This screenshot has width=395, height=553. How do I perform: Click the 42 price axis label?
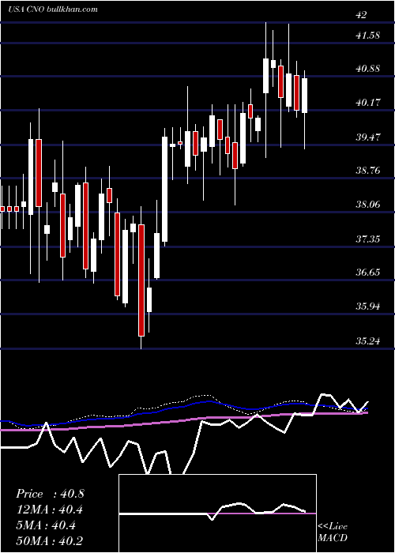(362, 15)
